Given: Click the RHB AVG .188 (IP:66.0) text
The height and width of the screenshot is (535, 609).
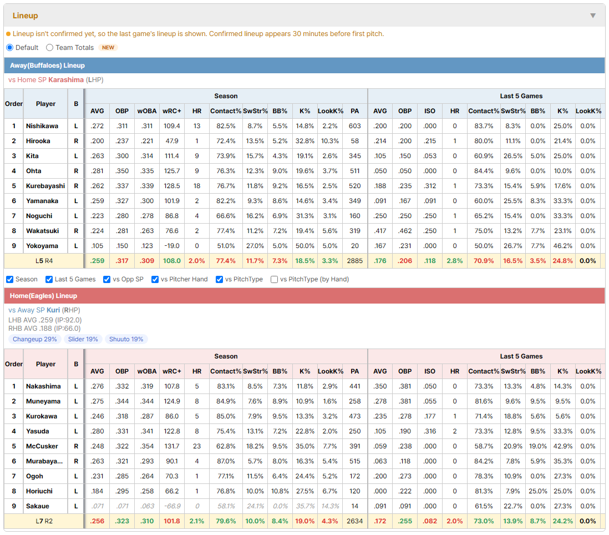Looking at the screenshot, I should [45, 329].
